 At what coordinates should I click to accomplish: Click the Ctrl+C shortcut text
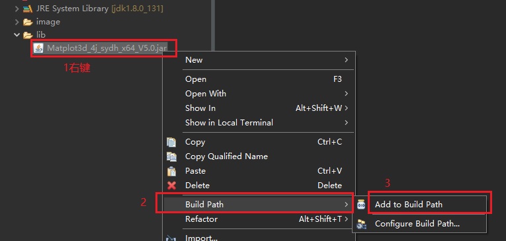[329, 142]
